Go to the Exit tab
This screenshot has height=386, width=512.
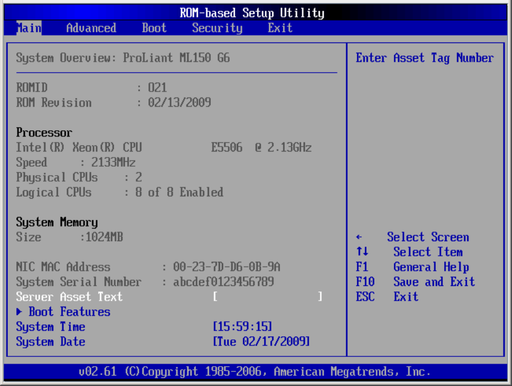[x=280, y=28]
